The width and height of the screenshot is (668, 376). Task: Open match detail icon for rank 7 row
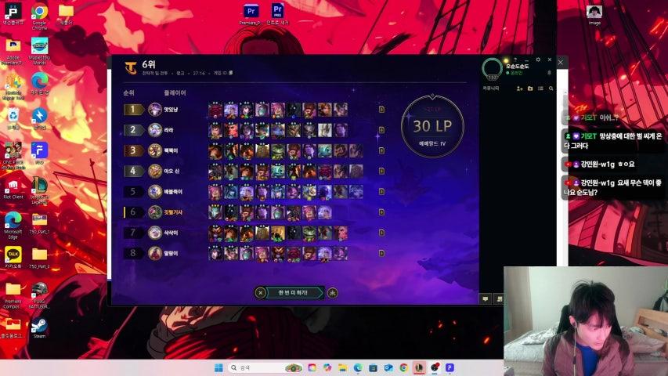(381, 233)
